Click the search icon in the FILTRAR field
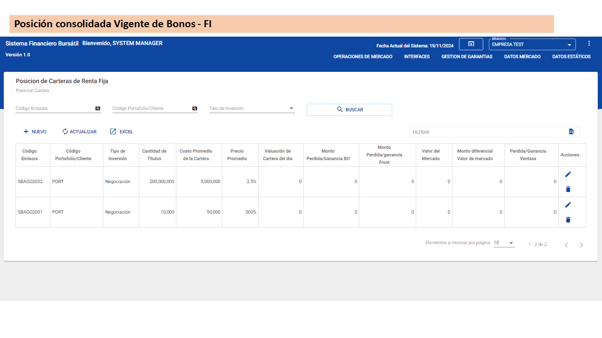Screen dimensions: 602x338 coord(571,132)
